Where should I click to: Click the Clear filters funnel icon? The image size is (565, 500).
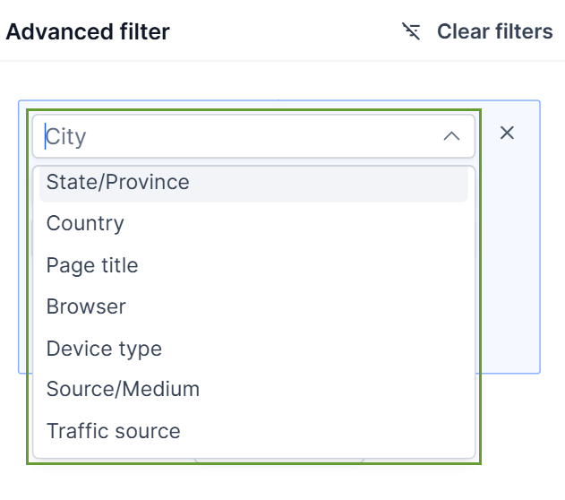pos(412,32)
